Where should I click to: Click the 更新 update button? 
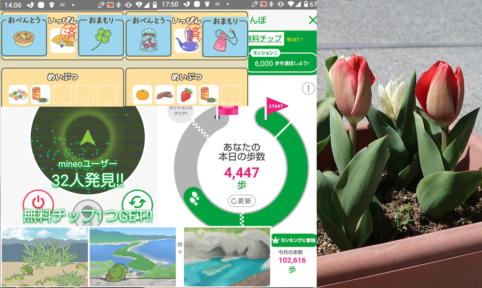tap(241, 201)
